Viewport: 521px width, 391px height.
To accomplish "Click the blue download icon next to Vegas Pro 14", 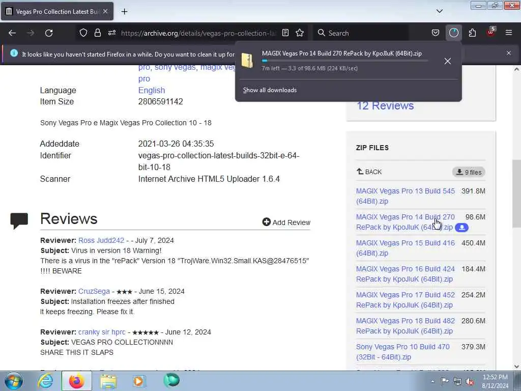I will coord(461,228).
